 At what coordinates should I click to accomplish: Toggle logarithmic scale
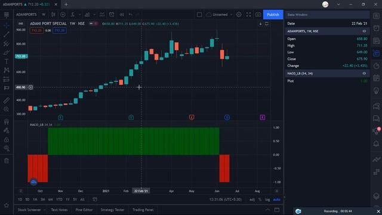[x=267, y=199]
